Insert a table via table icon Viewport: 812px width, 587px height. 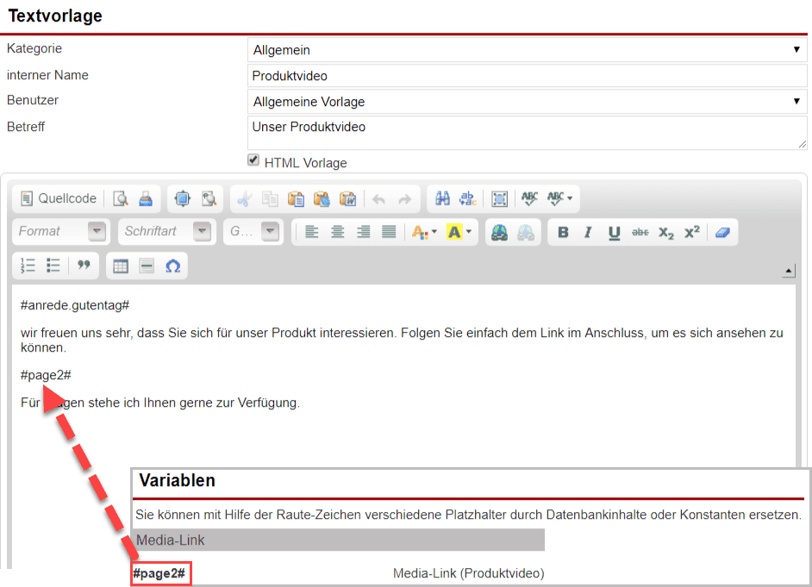pos(121,266)
